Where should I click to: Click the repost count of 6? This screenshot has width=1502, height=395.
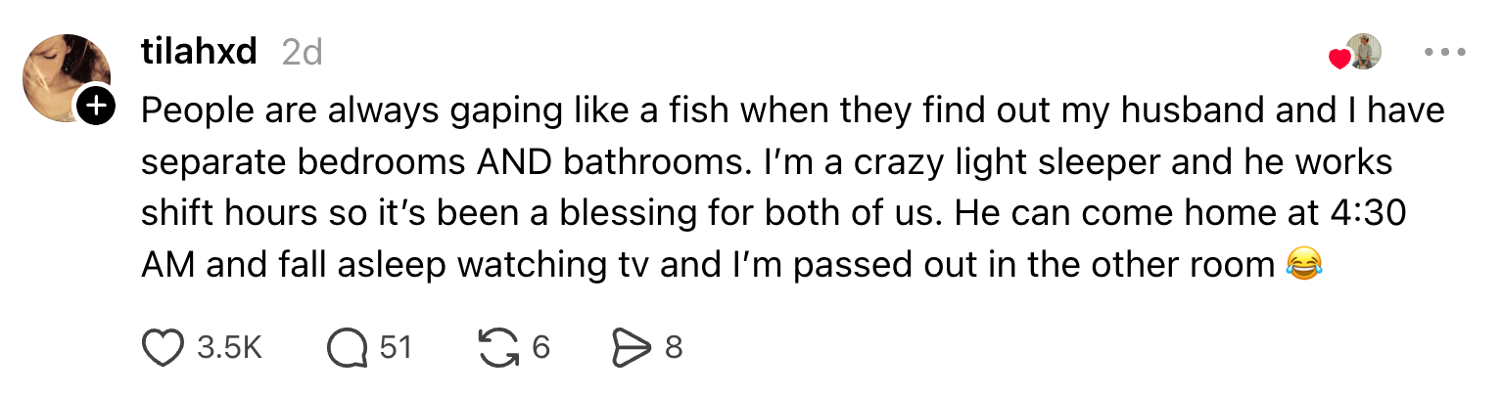click(540, 347)
